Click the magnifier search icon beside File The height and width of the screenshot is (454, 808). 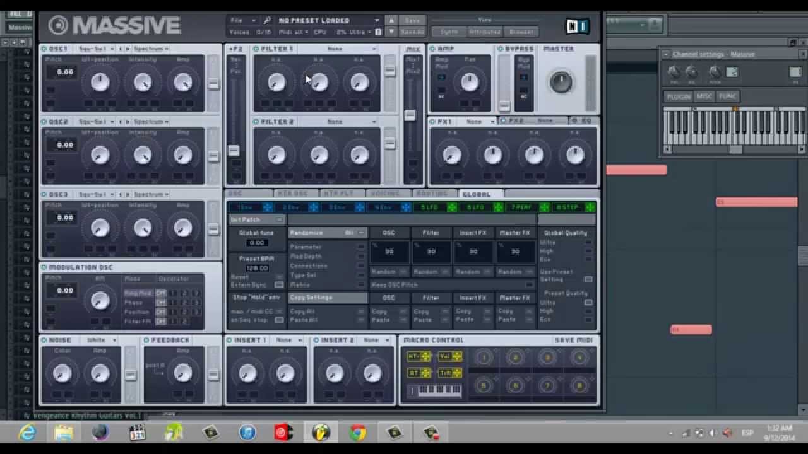coord(267,20)
